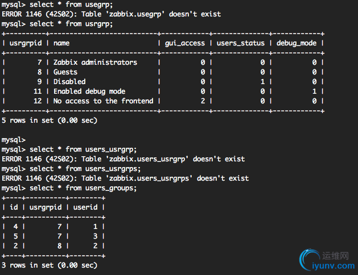Viewport: 358px width, 275px height.
Task: Click the Disabled group name
Action: (69, 82)
